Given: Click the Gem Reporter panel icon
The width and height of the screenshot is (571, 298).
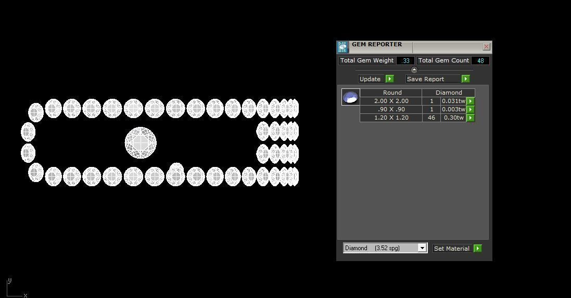Looking at the screenshot, I should tap(342, 47).
